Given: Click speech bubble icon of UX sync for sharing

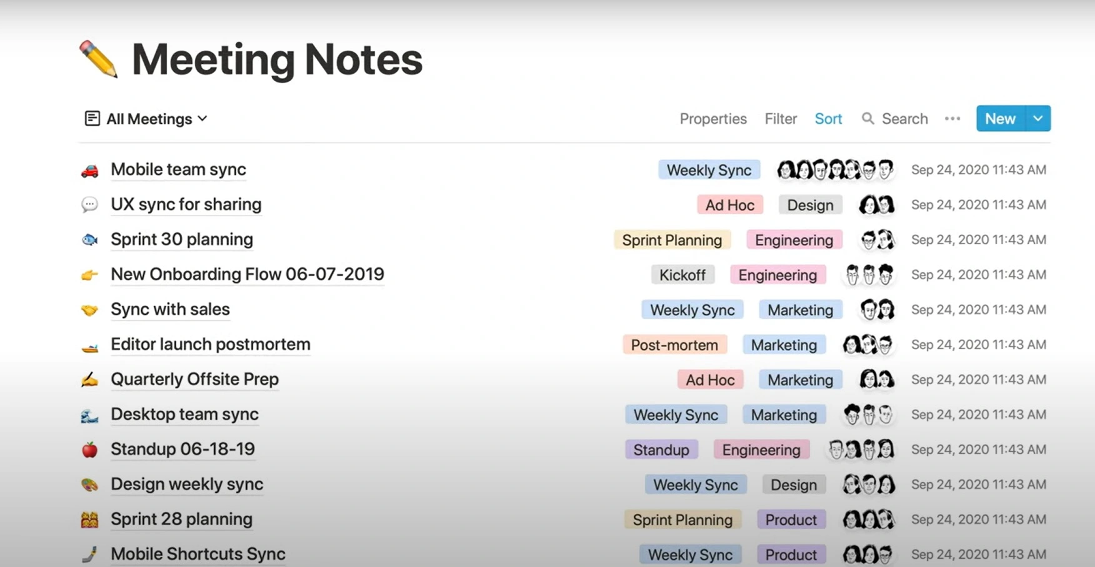Looking at the screenshot, I should 90,205.
